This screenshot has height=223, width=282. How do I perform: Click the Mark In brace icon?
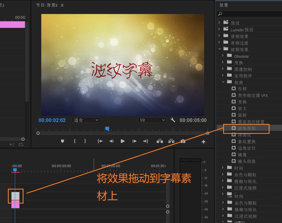tap(74, 141)
